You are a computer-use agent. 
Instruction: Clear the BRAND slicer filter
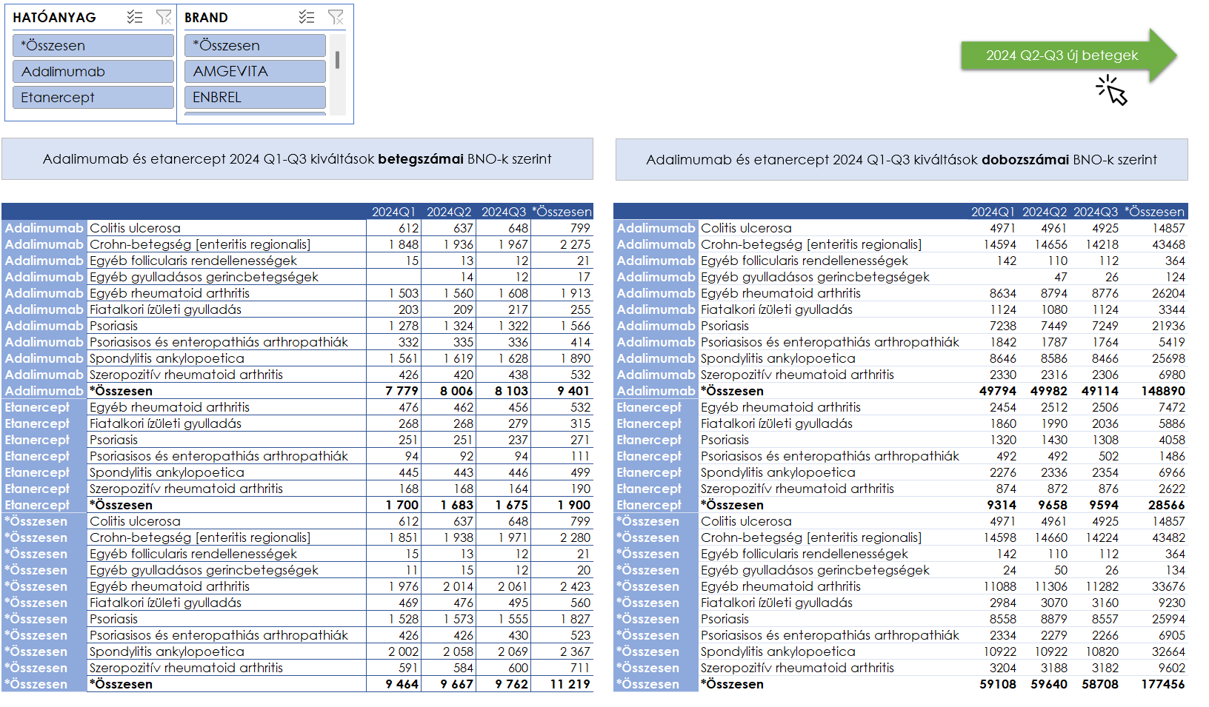[x=336, y=17]
